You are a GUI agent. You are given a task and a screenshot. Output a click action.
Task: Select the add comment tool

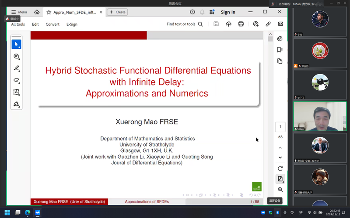click(16, 56)
